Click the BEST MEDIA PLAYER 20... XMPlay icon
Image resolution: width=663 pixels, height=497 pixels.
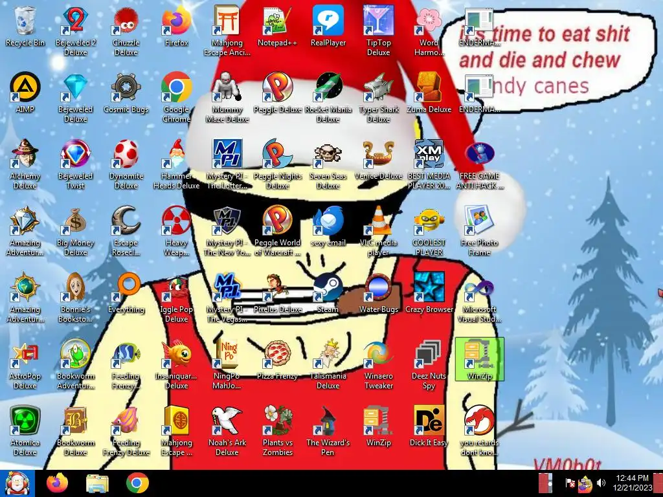point(429,164)
